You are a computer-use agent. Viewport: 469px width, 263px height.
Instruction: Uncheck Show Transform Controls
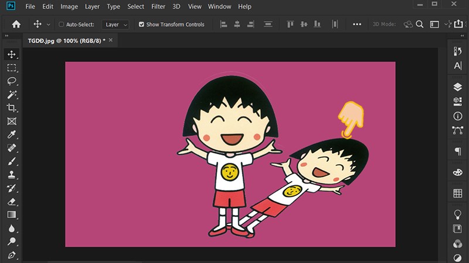[x=141, y=25]
